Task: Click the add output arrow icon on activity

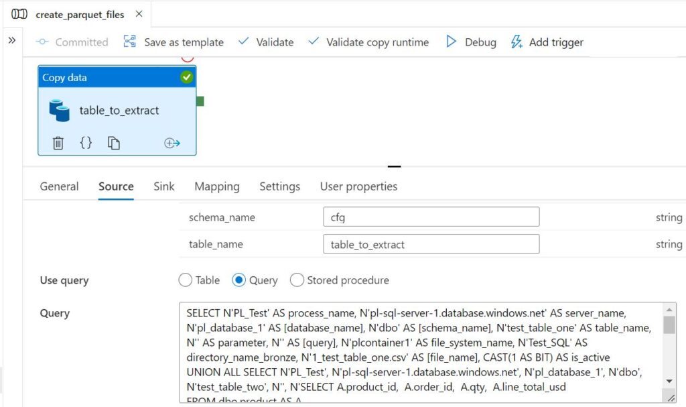Action: point(172,143)
